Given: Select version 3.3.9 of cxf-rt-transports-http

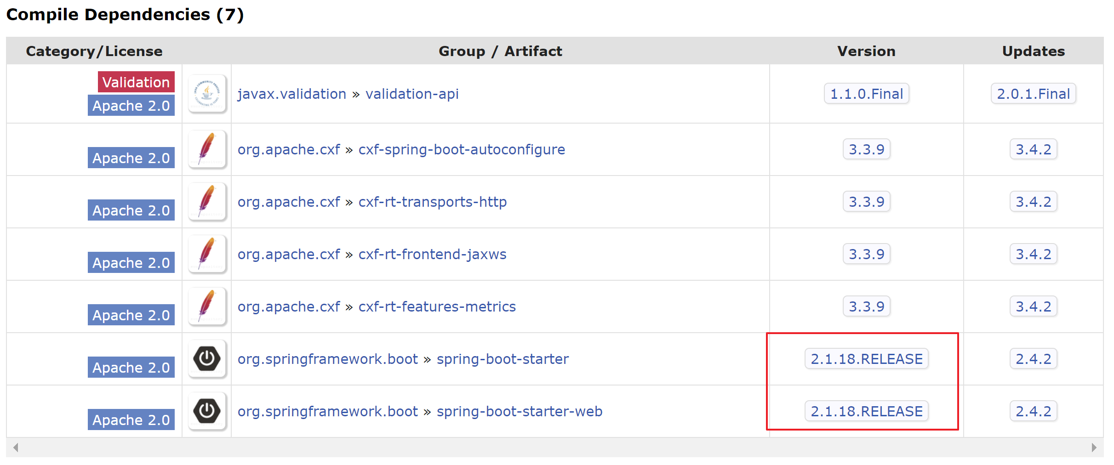Looking at the screenshot, I should coord(866,202).
